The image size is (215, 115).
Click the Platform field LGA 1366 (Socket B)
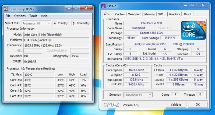click(56, 40)
